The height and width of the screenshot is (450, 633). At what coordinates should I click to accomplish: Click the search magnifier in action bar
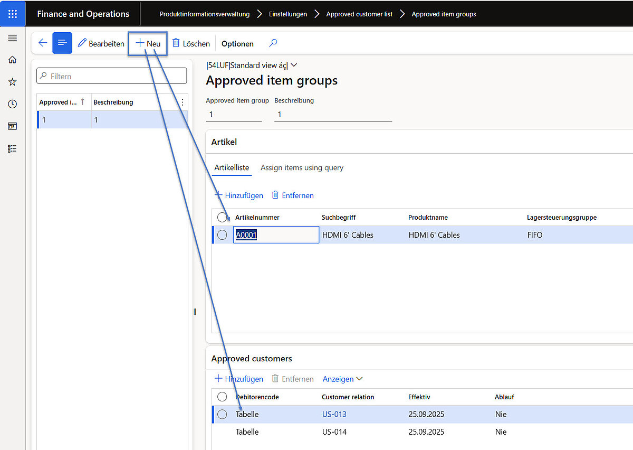pyautogui.click(x=273, y=43)
